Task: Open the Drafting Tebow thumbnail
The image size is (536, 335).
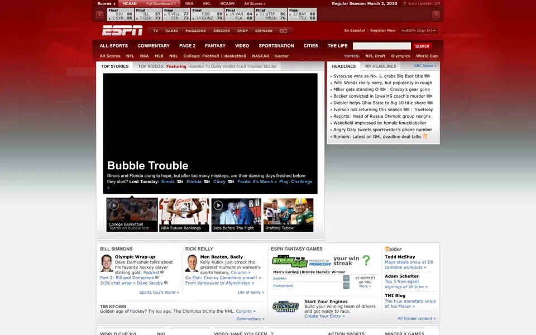Action: 288,214
